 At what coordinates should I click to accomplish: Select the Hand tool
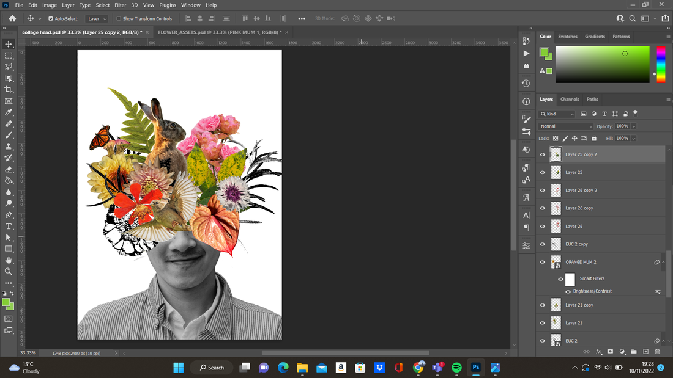point(8,260)
